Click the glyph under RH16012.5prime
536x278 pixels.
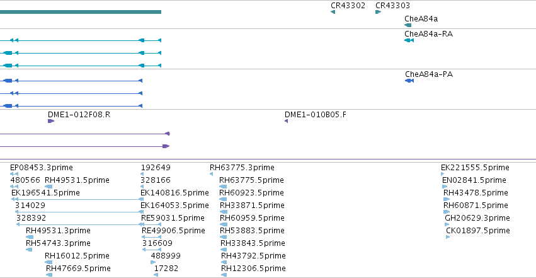48,263
